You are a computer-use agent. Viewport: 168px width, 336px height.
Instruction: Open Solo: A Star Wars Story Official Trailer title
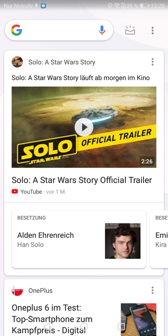pyautogui.click(x=82, y=180)
